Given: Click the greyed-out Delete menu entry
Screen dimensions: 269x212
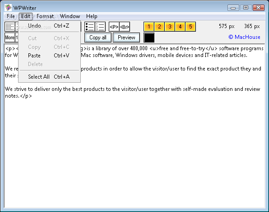Looking at the screenshot, I should click(49, 64).
